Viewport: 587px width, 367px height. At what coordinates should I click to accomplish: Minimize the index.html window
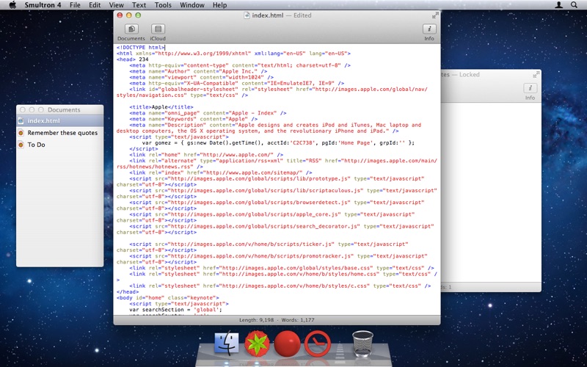pos(129,15)
